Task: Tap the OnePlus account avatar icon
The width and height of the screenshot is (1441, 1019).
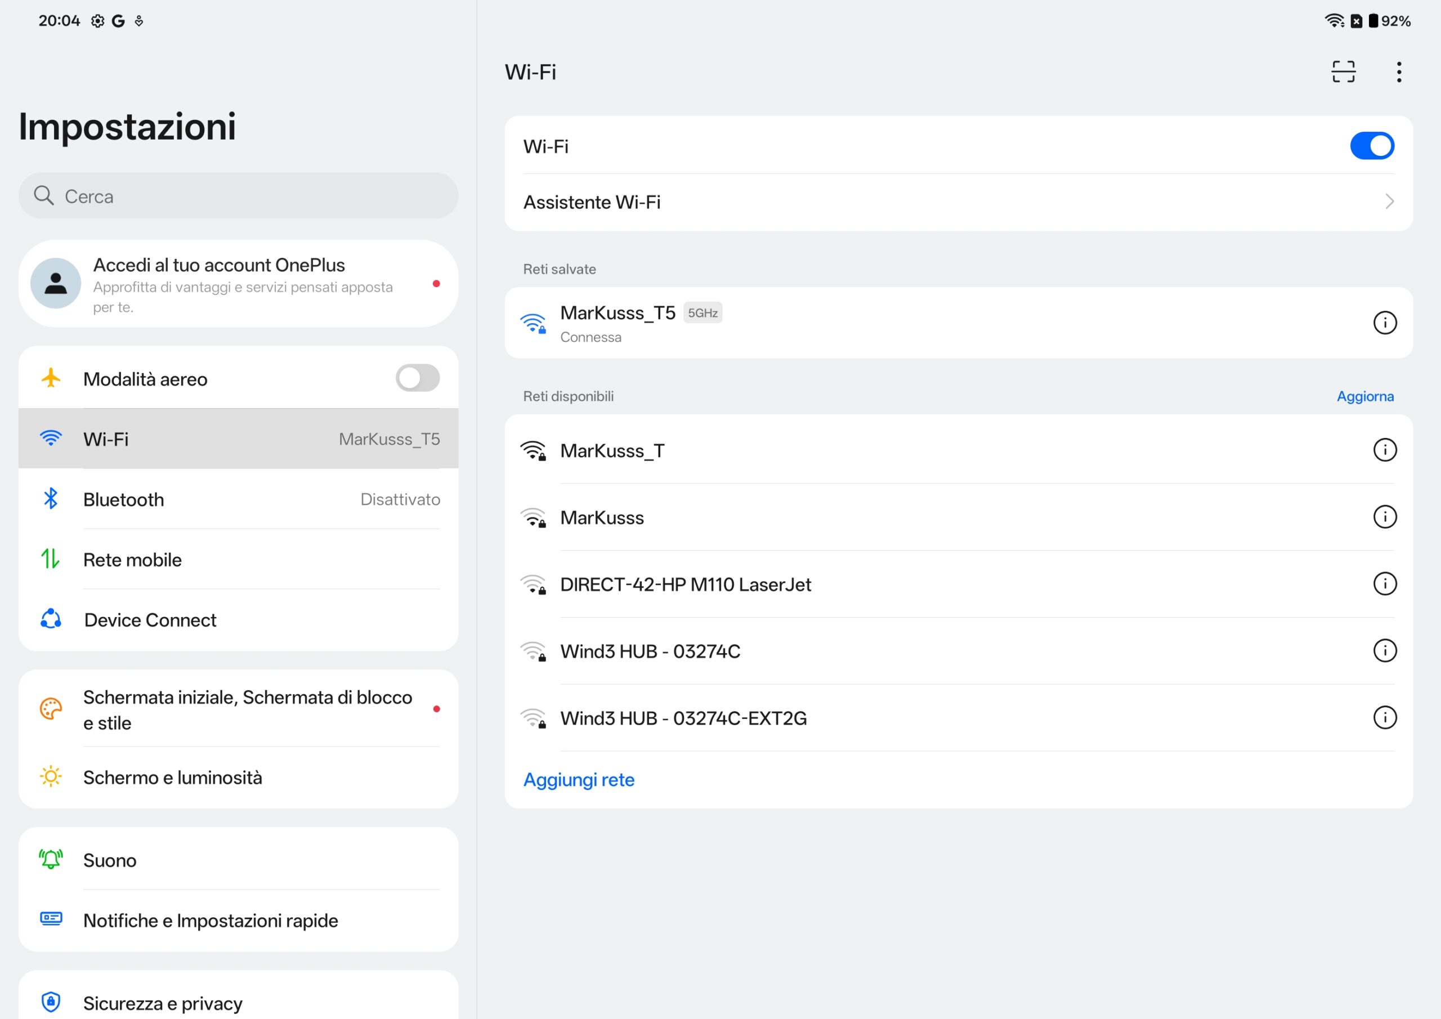Action: [55, 283]
